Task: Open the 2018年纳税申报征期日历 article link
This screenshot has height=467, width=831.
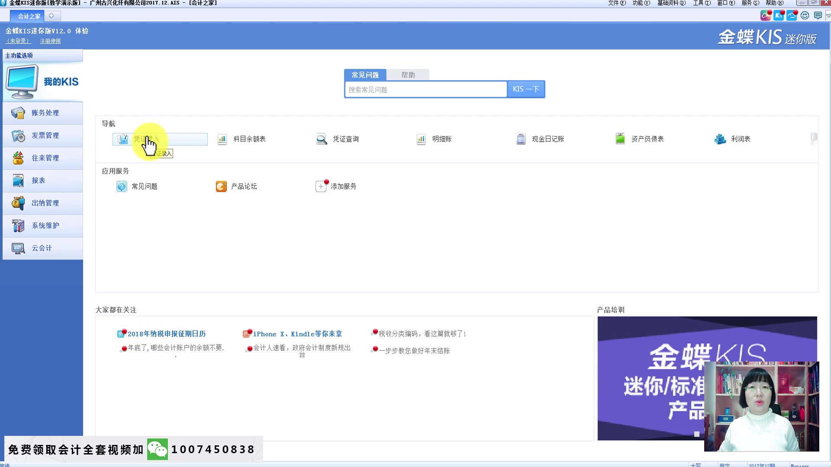Action: 166,334
